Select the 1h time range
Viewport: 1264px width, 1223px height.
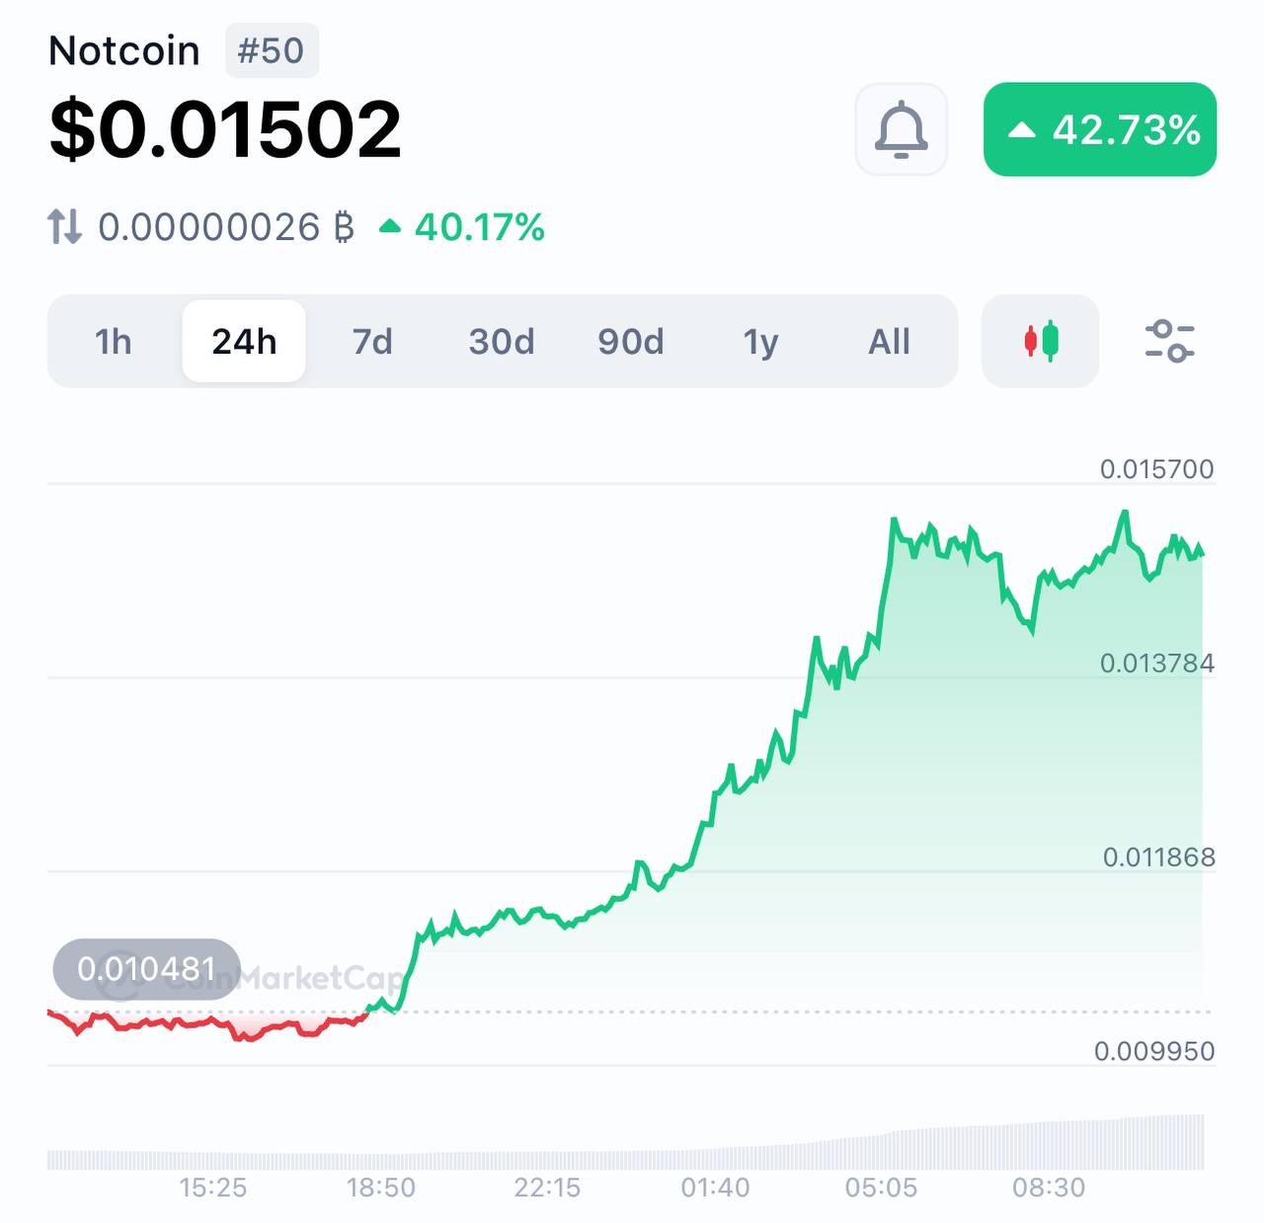pos(114,342)
